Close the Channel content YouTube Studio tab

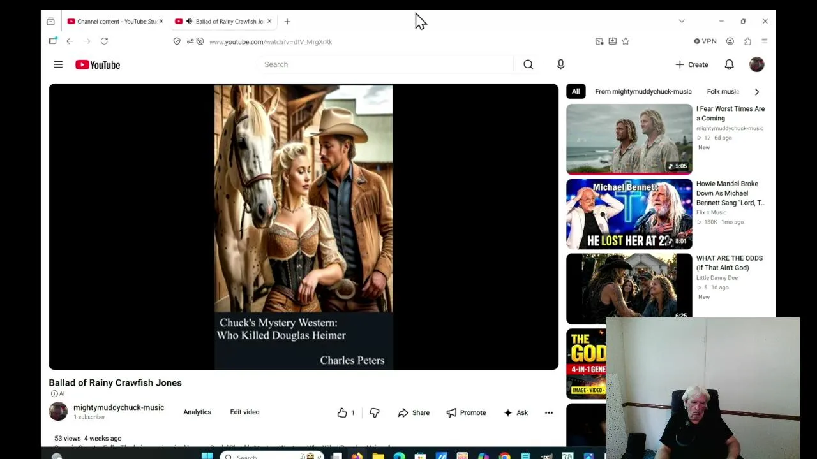click(161, 21)
